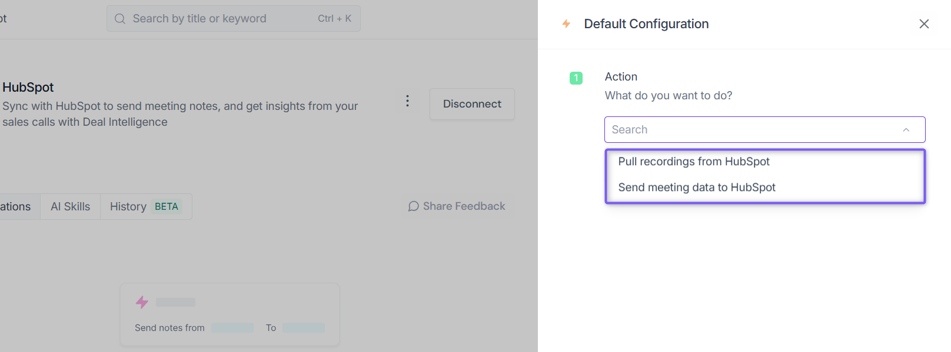Click the Default Configuration title
This screenshot has width=951, height=352.
pyautogui.click(x=646, y=24)
